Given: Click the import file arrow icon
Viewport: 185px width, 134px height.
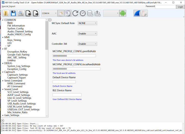Looking at the screenshot, I should point(28,13).
